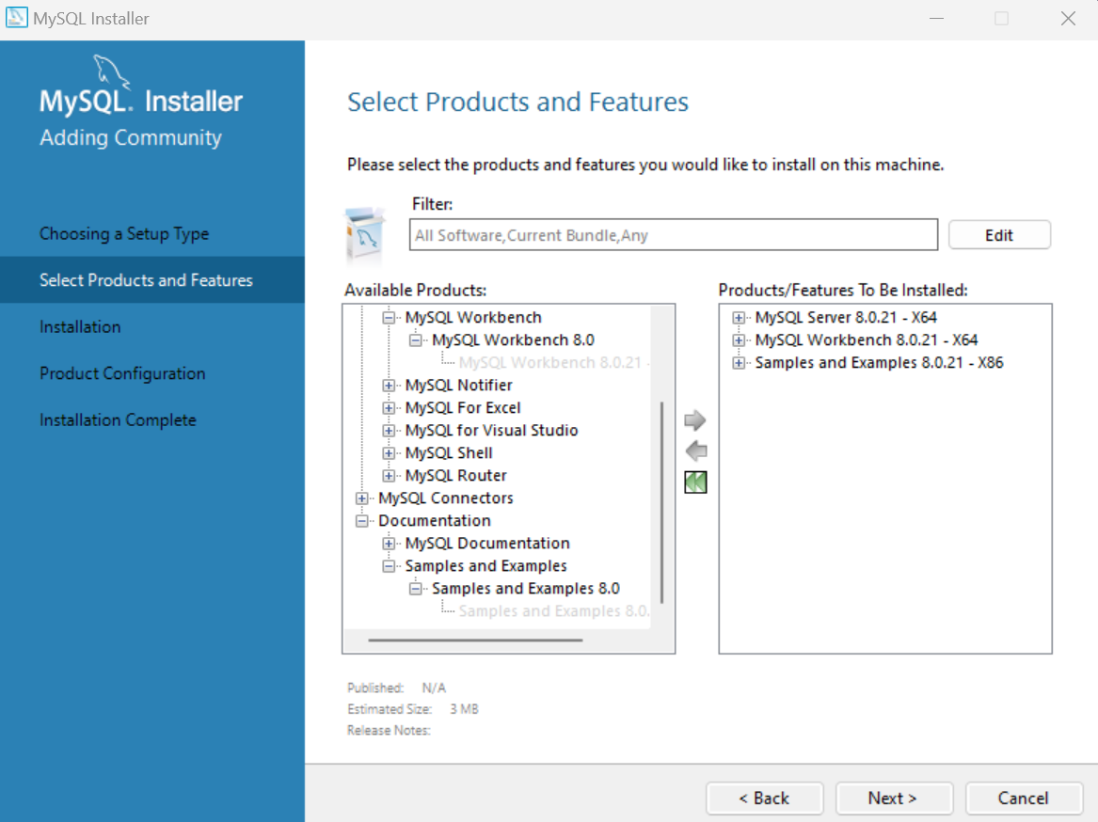Viewport: 1098px width, 822px height.
Task: Select MySQL Shell in Available Products
Action: pos(449,452)
